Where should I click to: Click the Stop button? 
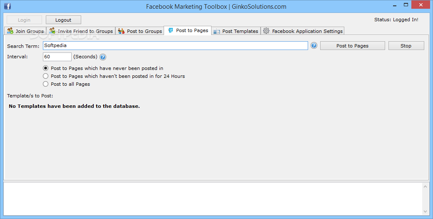coord(406,46)
